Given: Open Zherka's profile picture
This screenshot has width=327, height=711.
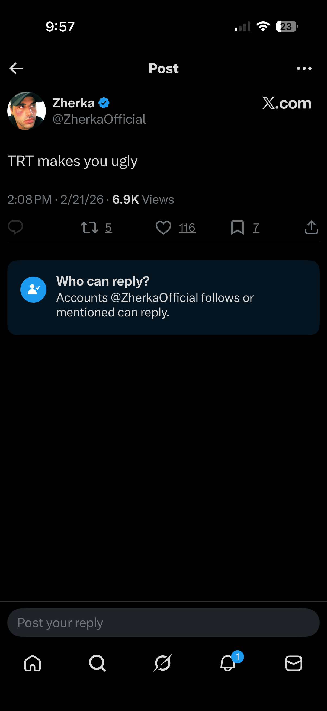Looking at the screenshot, I should [x=27, y=111].
